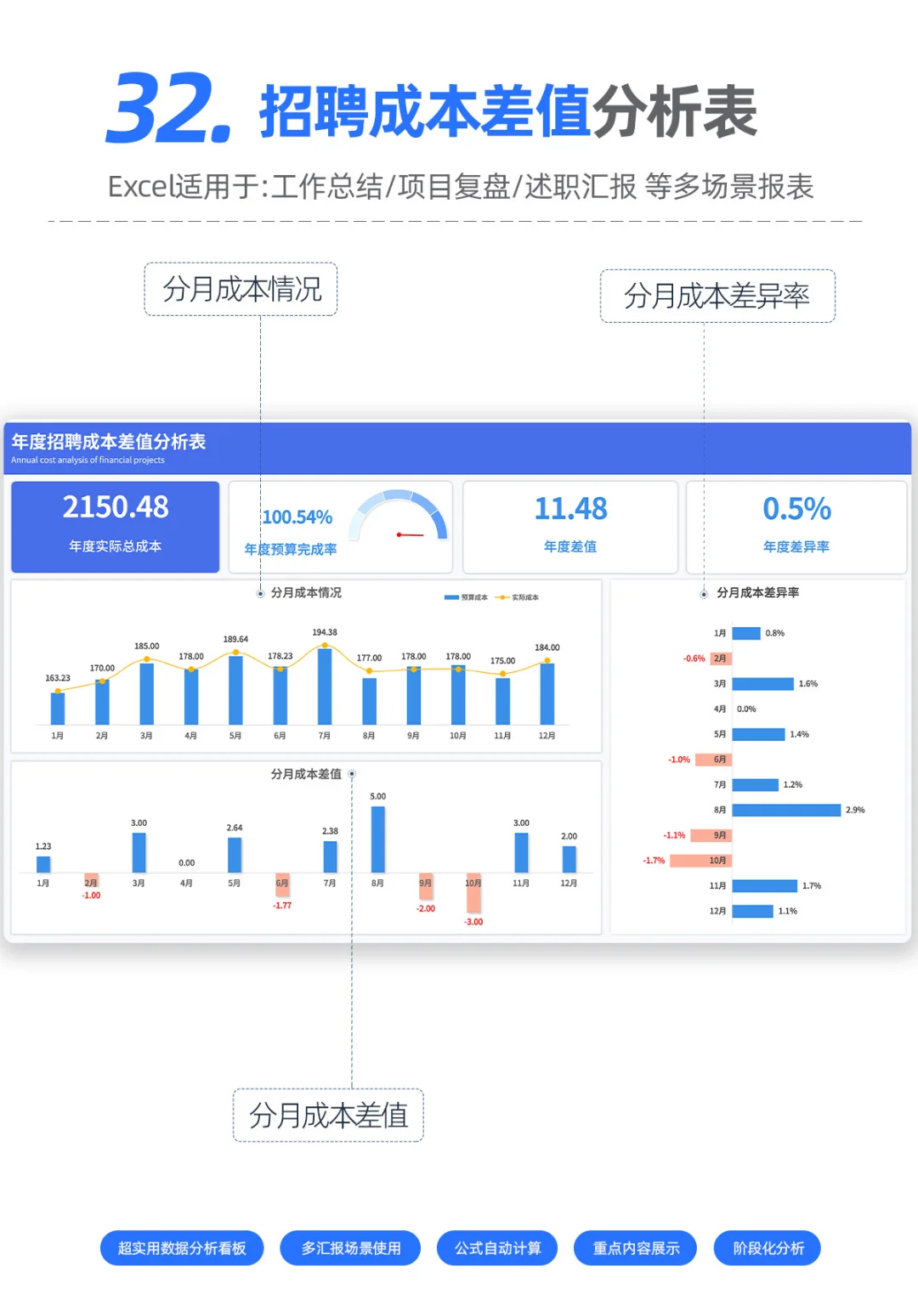Screen dimensions: 918x1300
Task: Click the gauge icon on 年度预算完成率 card
Action: (x=399, y=515)
